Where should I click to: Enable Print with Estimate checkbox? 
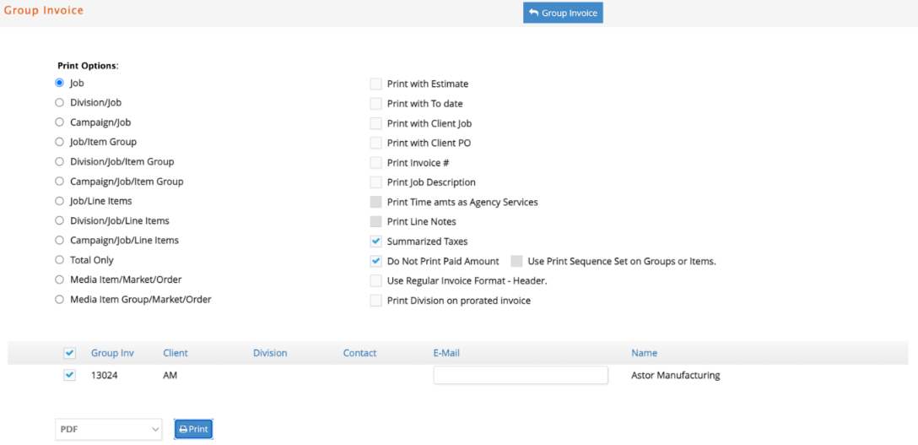click(375, 84)
